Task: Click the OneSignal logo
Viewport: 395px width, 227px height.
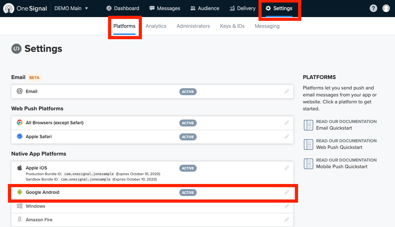Action: coord(25,9)
